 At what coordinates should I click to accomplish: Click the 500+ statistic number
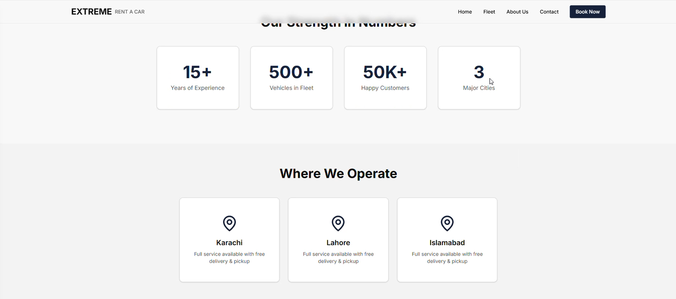point(291,72)
